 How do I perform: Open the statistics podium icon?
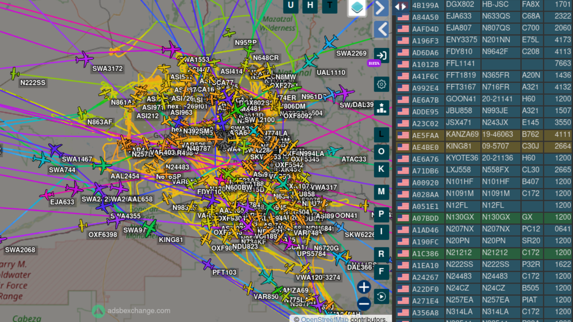point(381,108)
